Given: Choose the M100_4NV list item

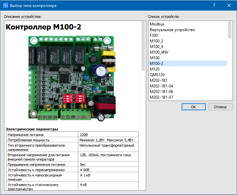Looking at the screenshot, I should point(159,52).
